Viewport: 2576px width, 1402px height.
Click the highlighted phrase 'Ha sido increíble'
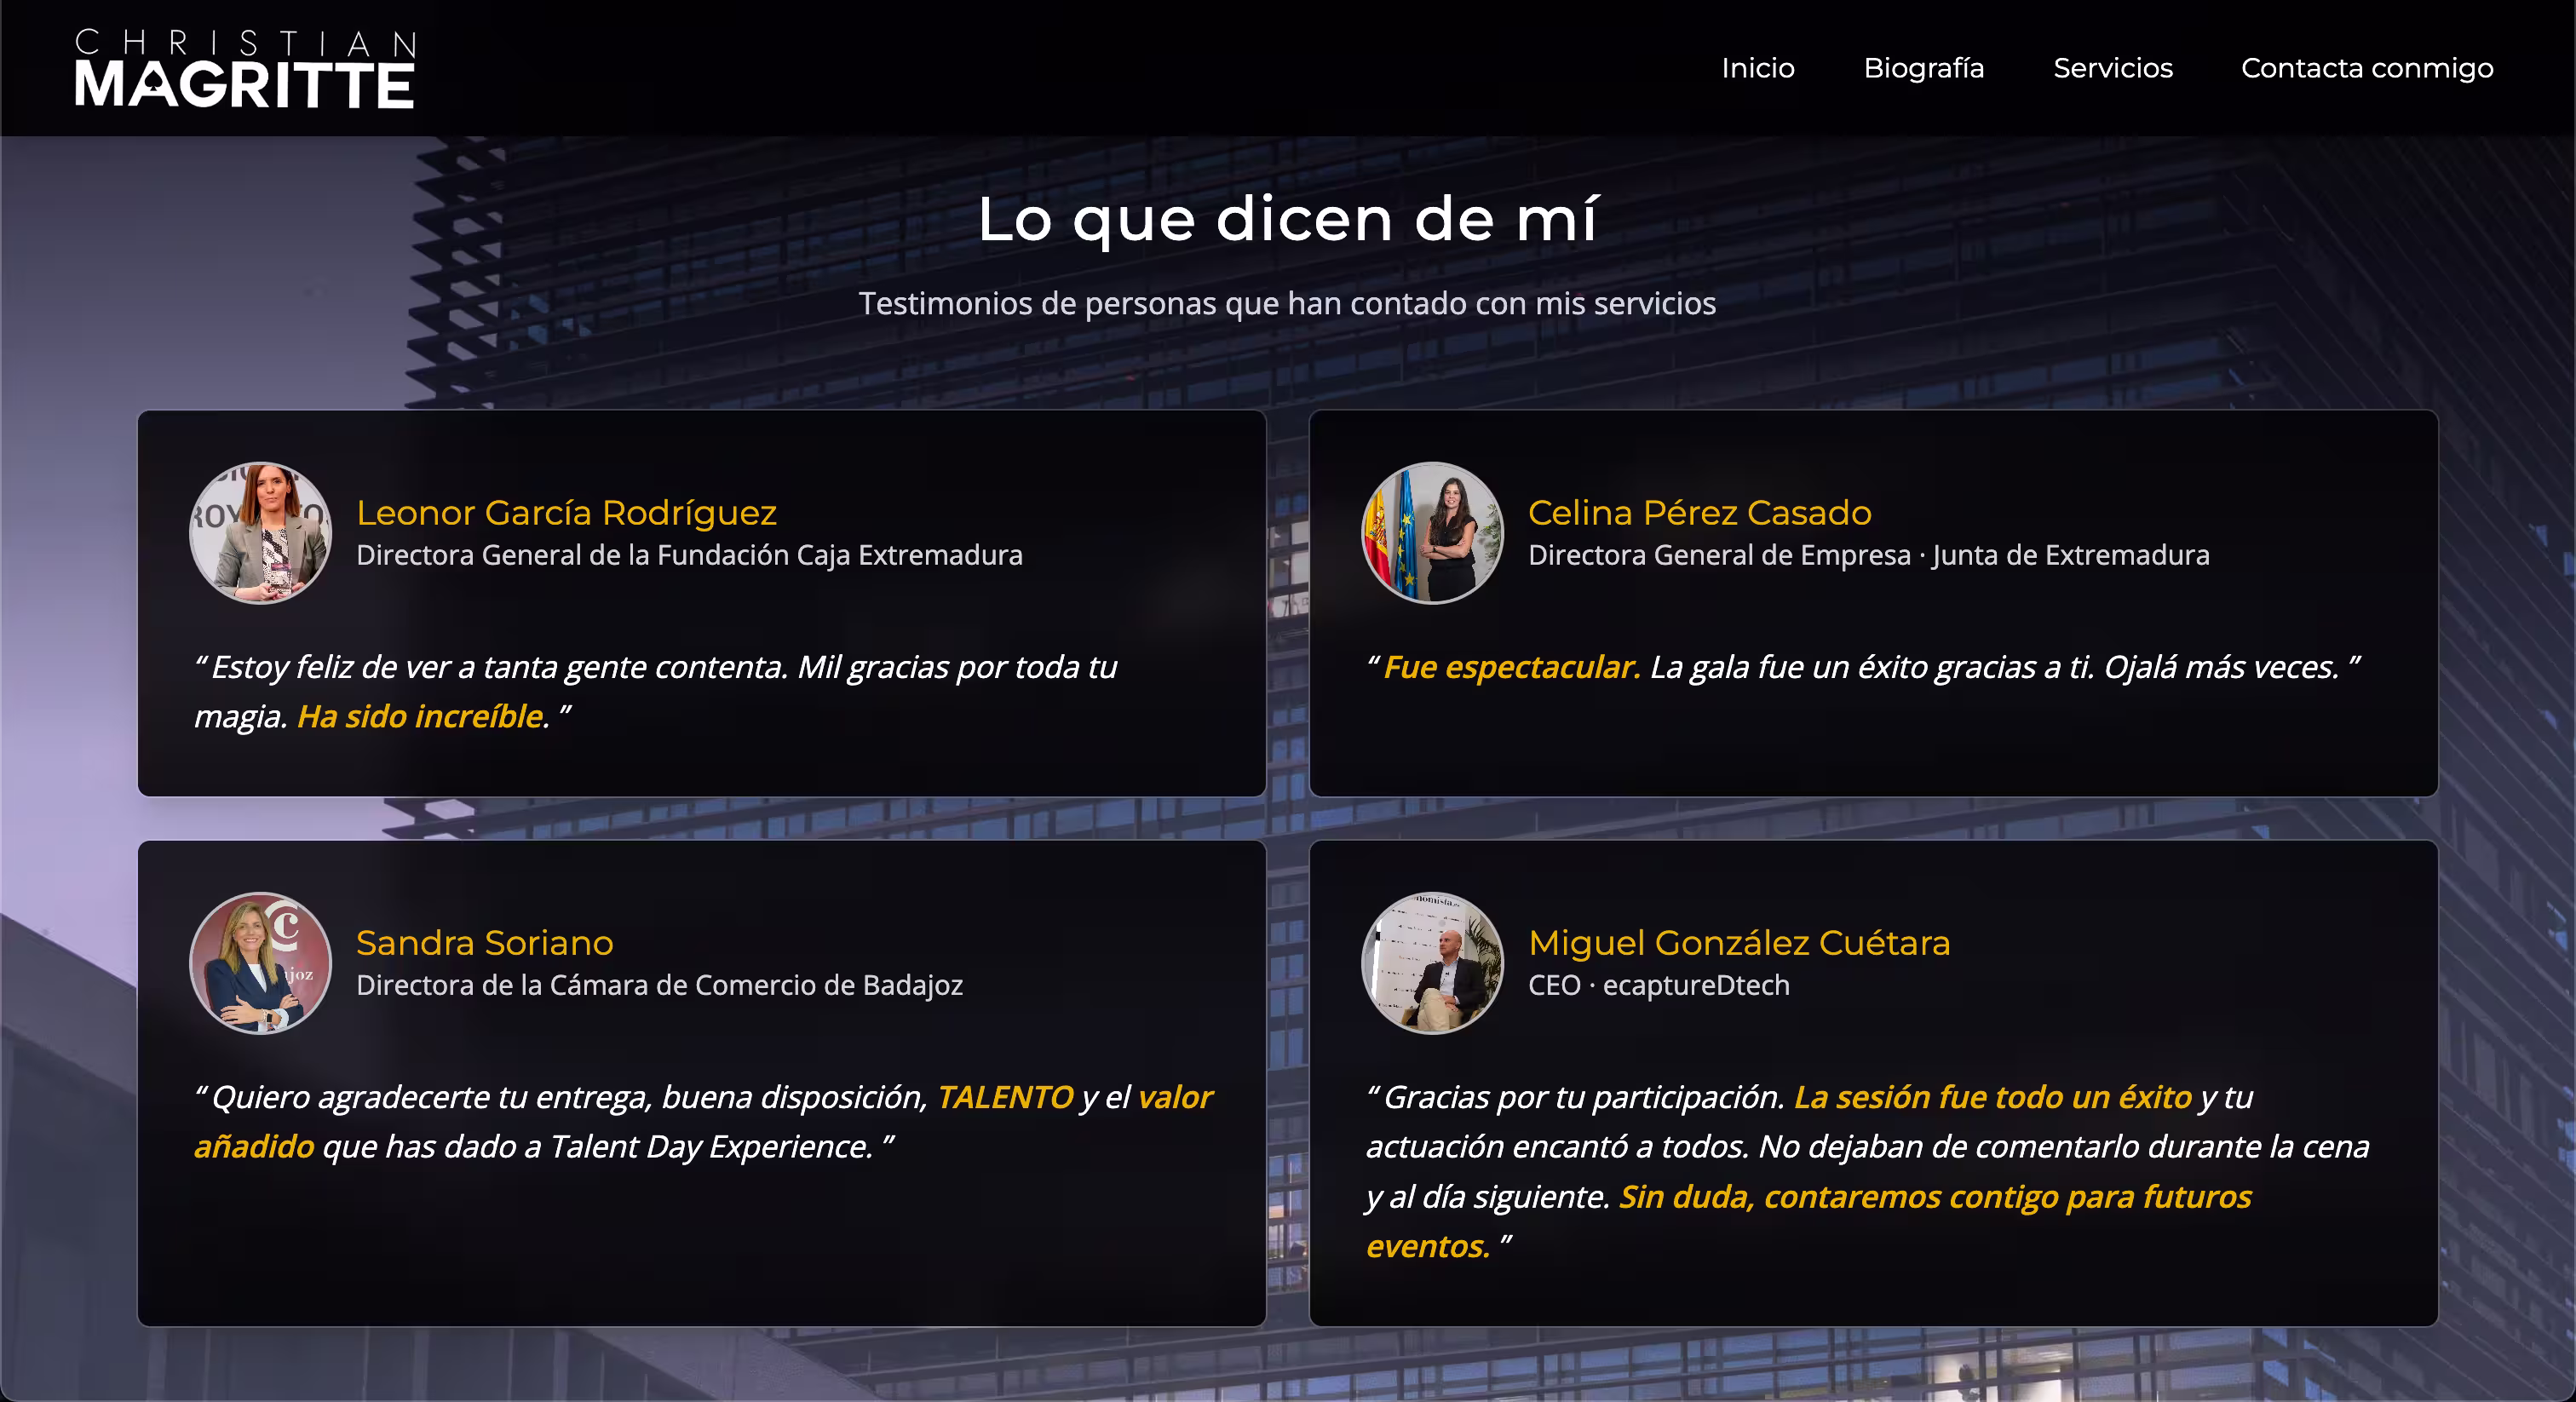point(421,716)
